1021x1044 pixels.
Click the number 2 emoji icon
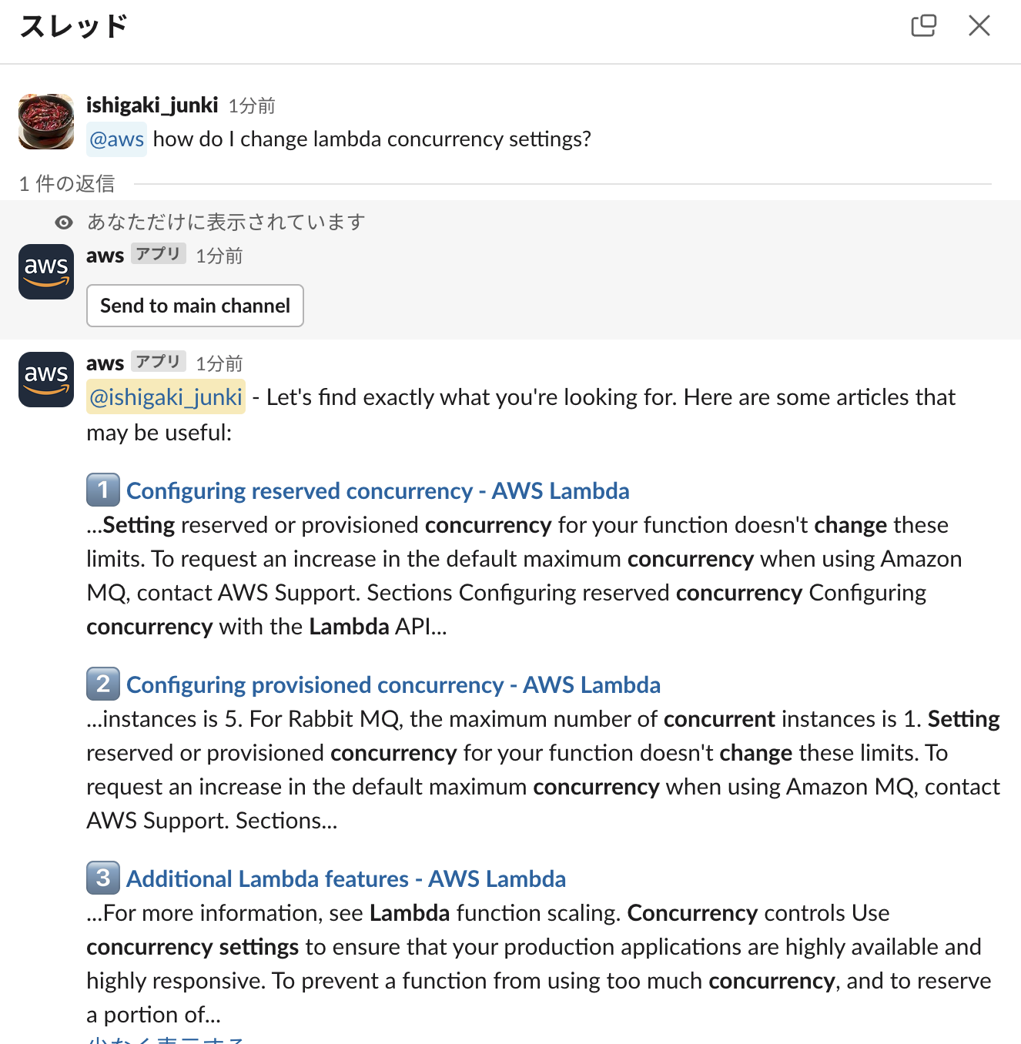point(103,684)
